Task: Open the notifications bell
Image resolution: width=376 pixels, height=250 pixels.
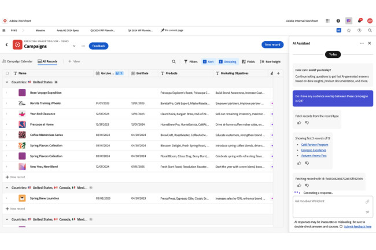Action: coord(359,21)
